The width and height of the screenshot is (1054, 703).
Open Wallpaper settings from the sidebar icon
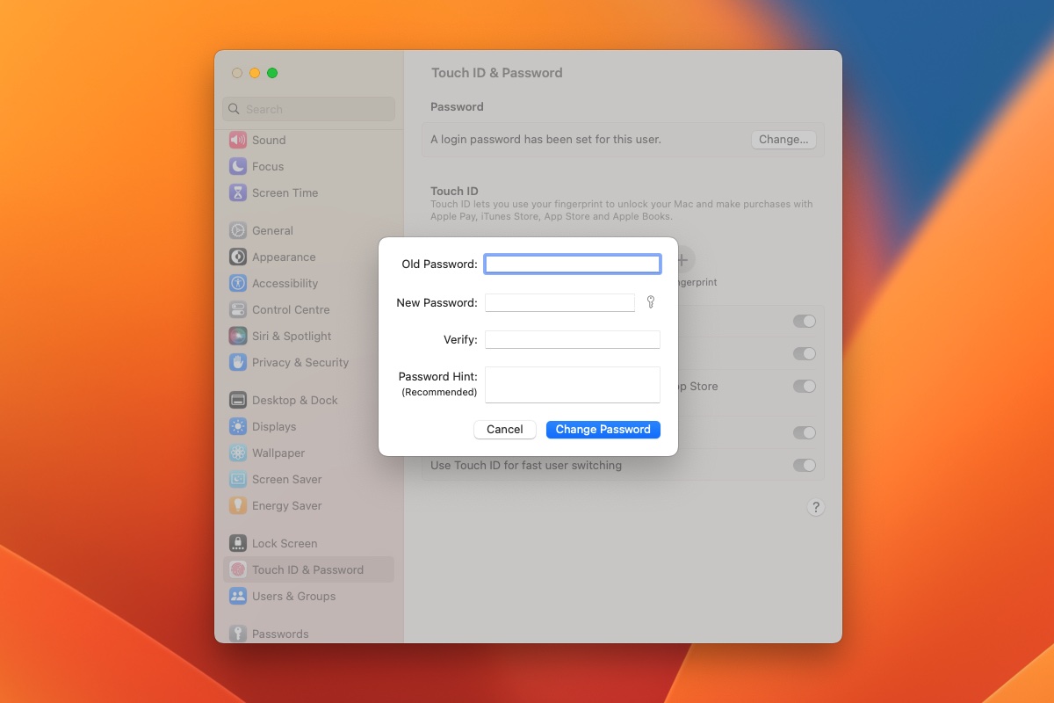tap(237, 453)
